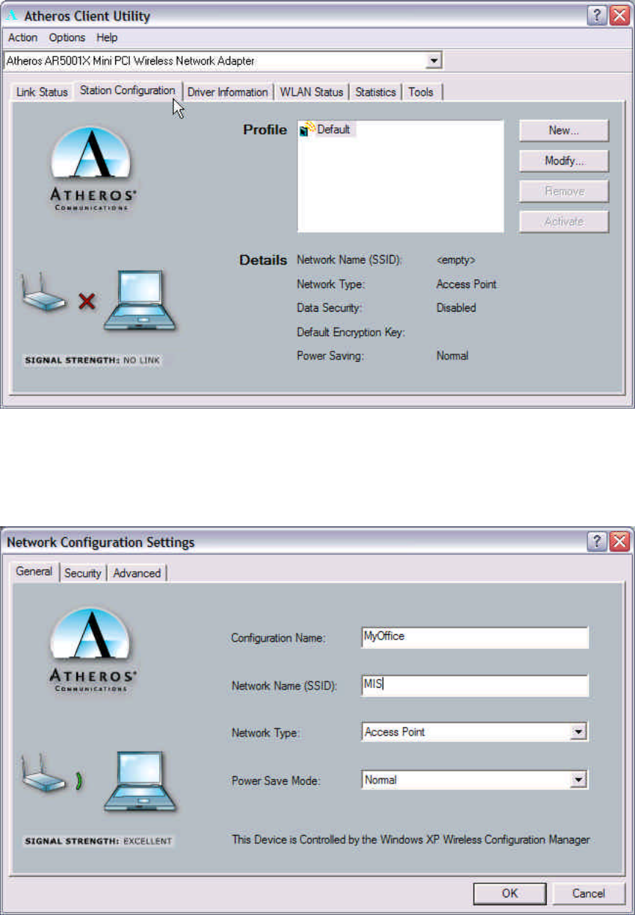Viewport: 635px width, 915px height.
Task: Confirm settings with the OK button
Action: [x=510, y=894]
